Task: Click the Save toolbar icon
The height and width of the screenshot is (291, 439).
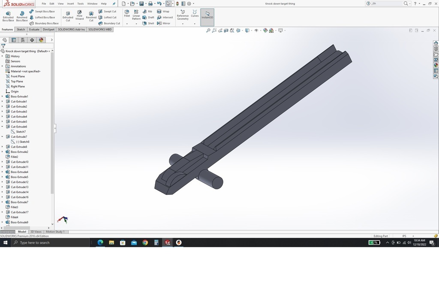Action: tap(141, 3)
